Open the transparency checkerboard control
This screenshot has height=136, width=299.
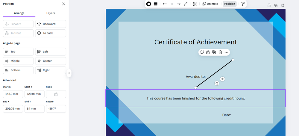[195, 4]
